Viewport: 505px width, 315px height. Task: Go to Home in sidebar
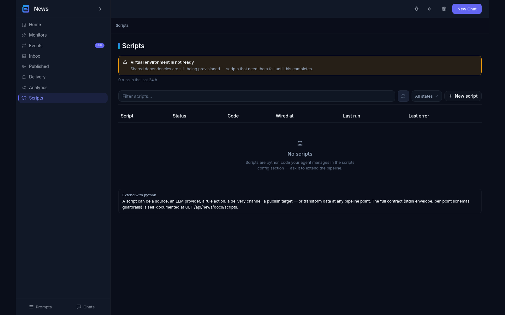point(63,25)
